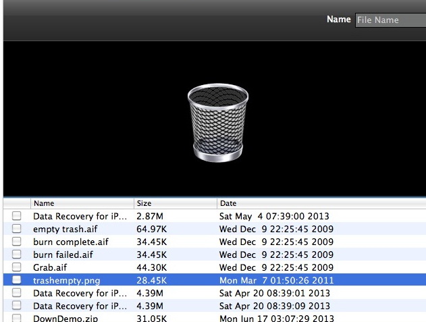Click date Sat May 4 07:39:00 2013
This screenshot has width=426, height=322.
pyautogui.click(x=274, y=216)
